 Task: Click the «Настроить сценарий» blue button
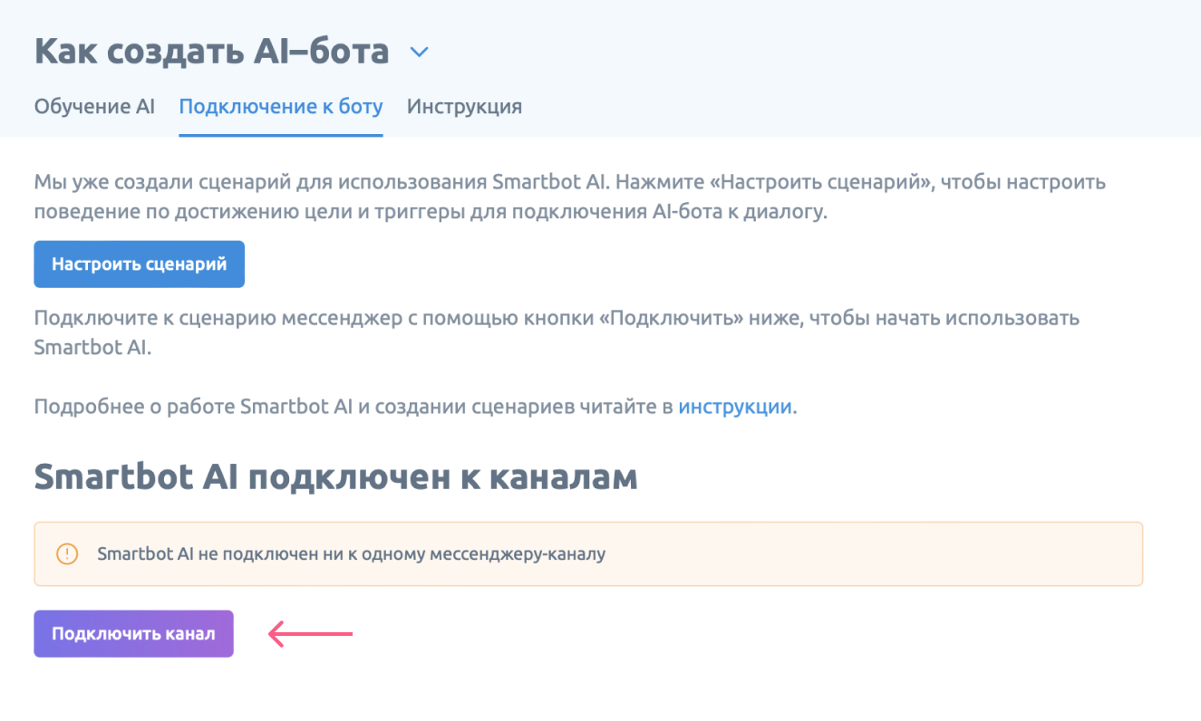pyautogui.click(x=139, y=264)
